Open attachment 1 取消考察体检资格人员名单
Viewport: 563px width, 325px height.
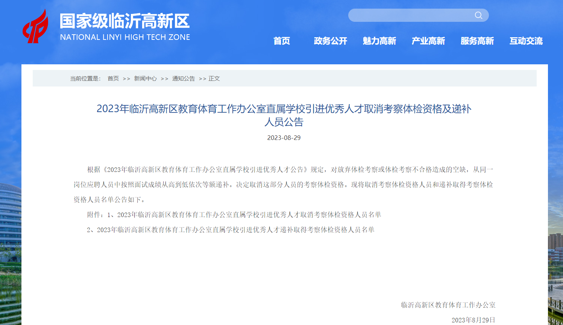click(249, 215)
